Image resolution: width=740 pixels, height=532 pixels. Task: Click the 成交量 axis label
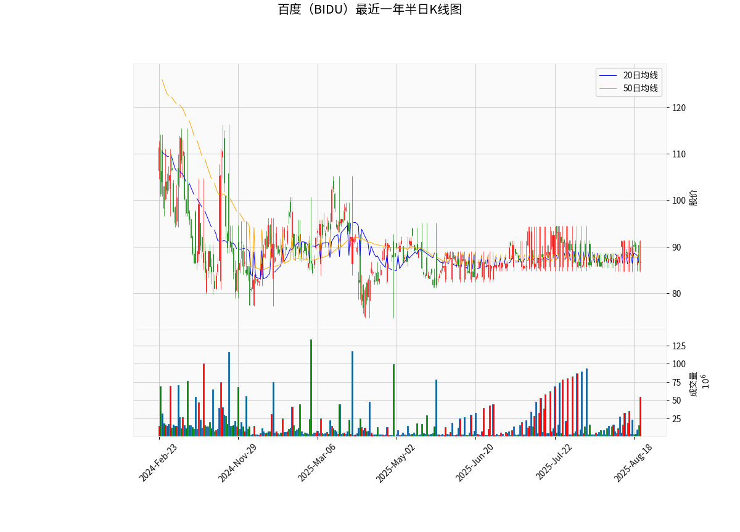[x=694, y=384]
